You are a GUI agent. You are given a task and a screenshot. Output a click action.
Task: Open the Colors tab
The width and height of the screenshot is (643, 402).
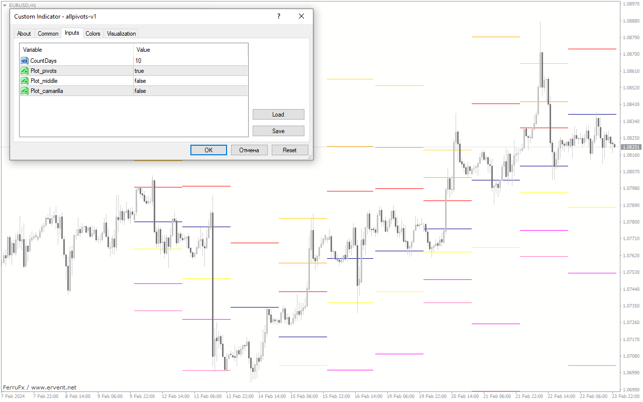click(x=93, y=34)
